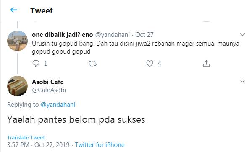The height and width of the screenshot is (152, 252).
Task: Open the @CafeAsobi handle
Action: [x=49, y=90]
